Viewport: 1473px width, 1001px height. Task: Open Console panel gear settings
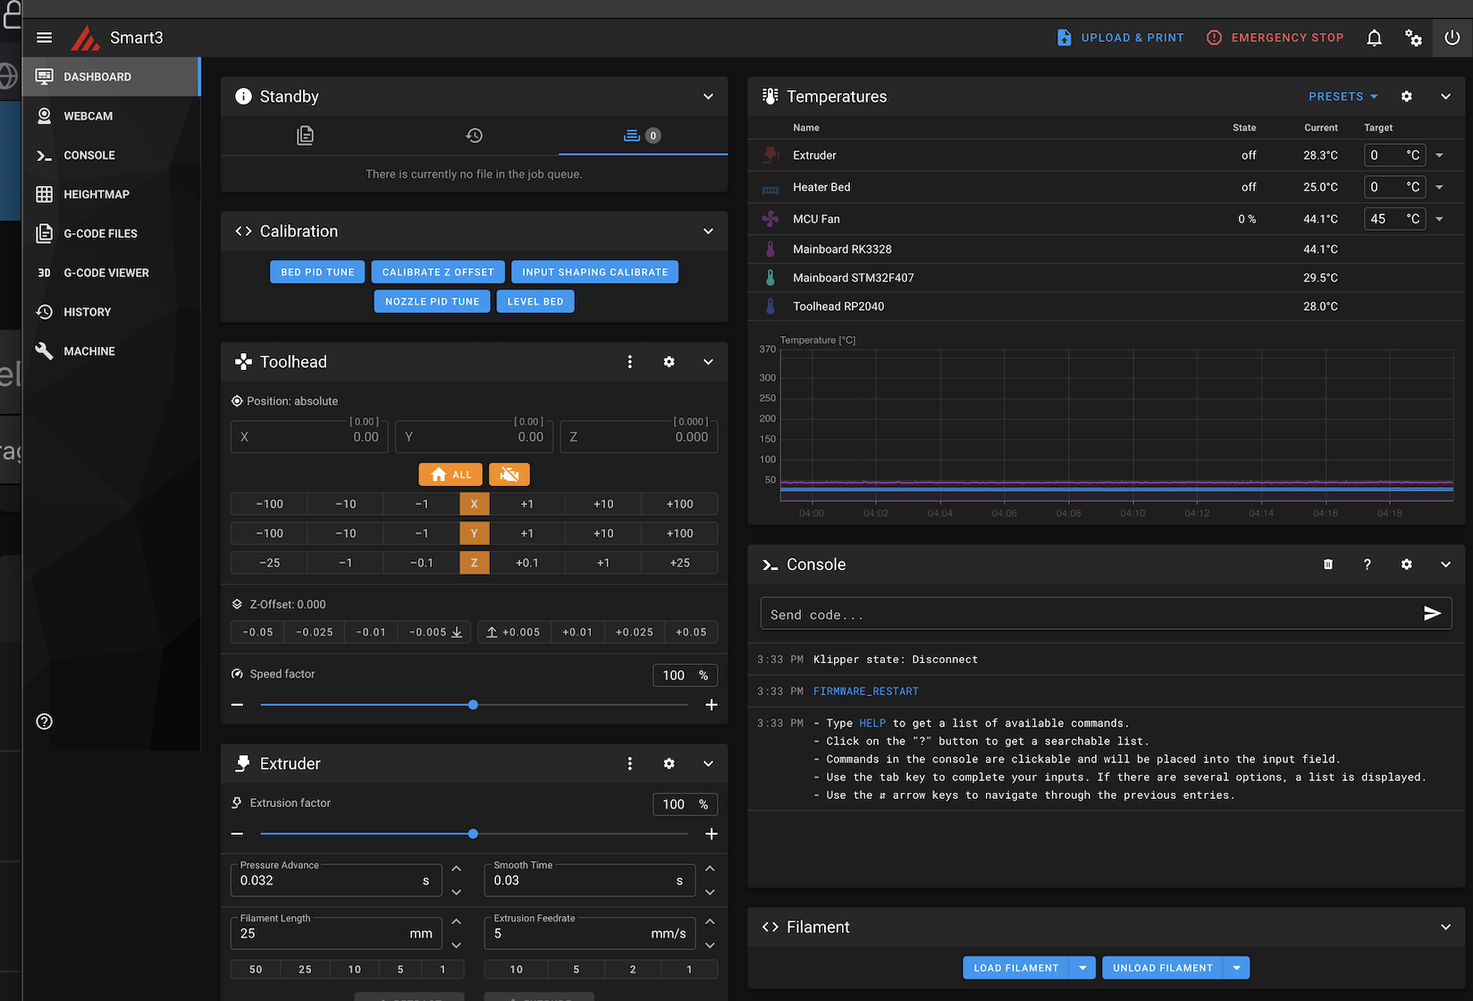pyautogui.click(x=1406, y=564)
